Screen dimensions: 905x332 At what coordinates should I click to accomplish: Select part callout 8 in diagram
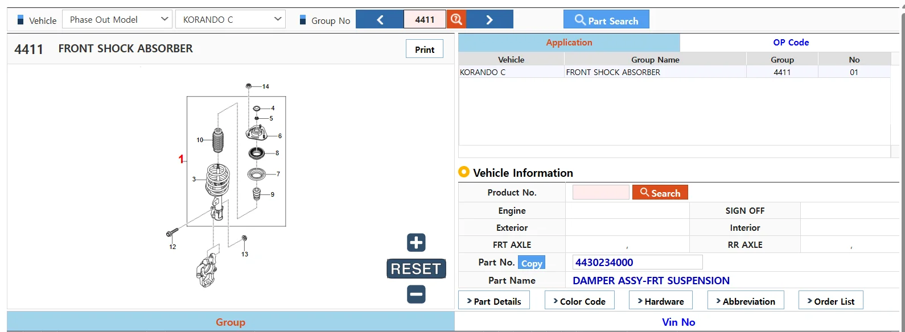(x=277, y=153)
